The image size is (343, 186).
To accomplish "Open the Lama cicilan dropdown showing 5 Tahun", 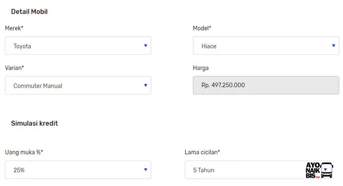I will (x=258, y=170).
